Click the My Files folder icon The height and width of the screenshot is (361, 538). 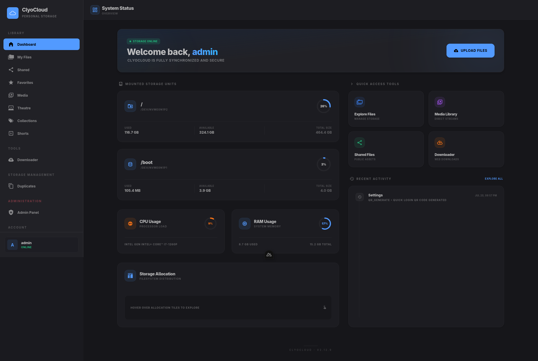pyautogui.click(x=11, y=57)
